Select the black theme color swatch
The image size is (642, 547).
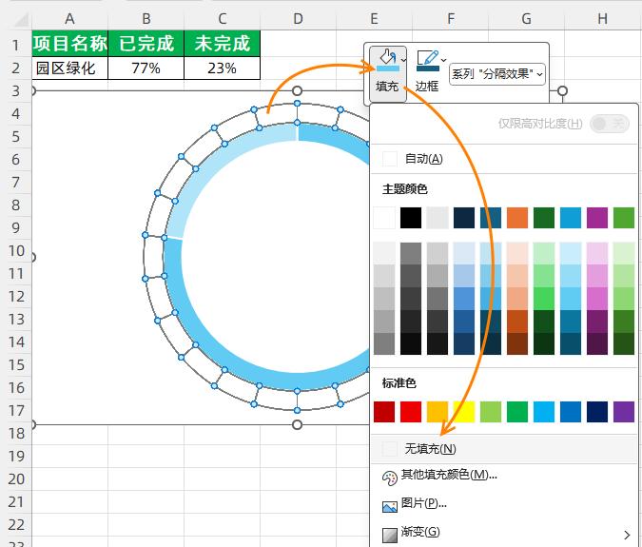click(x=411, y=218)
